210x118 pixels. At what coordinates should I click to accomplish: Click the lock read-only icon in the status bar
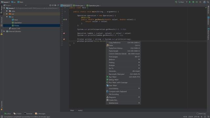coord(201,117)
